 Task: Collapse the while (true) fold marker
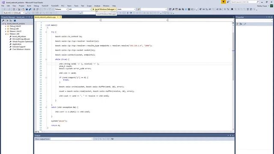[46, 59]
